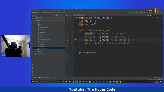The height and width of the screenshot is (92, 164).
Task: Collapse the src folder arrow
Action: pyautogui.click(x=36, y=22)
